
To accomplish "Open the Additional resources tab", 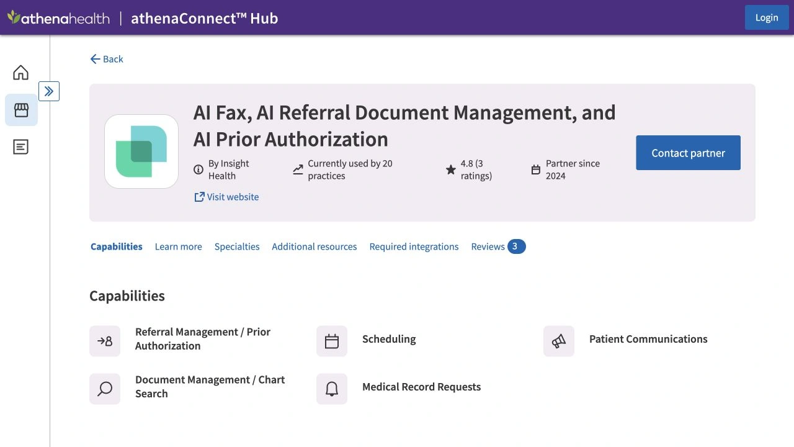I will click(x=314, y=246).
